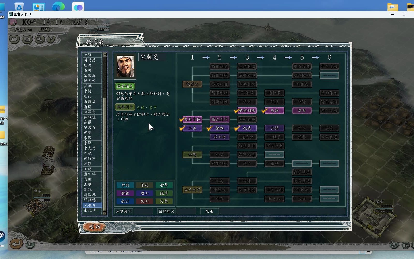Click the 猛安謀克 ability badge

point(125,86)
